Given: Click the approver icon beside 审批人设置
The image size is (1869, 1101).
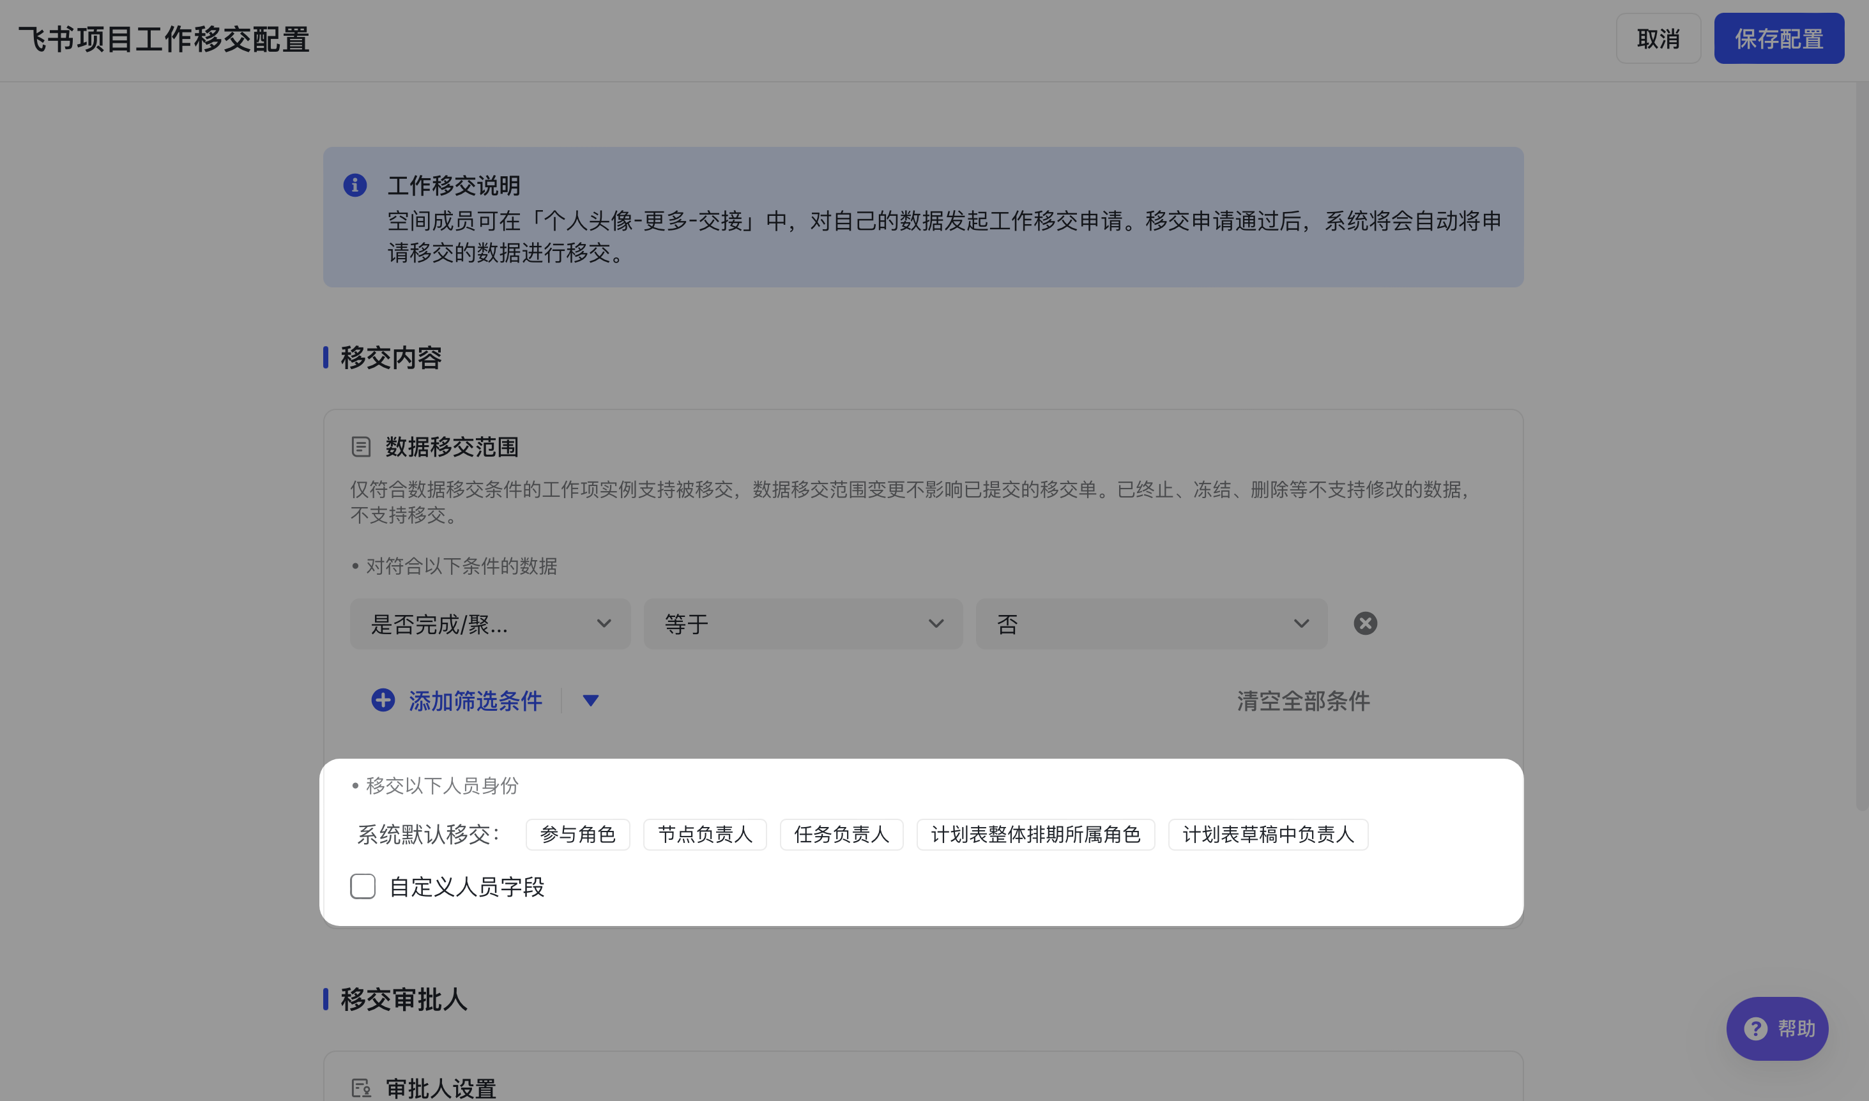Looking at the screenshot, I should (x=361, y=1088).
